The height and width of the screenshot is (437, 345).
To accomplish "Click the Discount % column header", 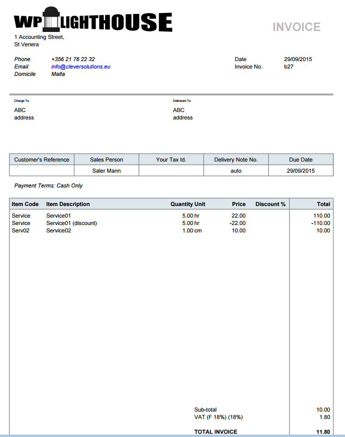I will [x=270, y=204].
